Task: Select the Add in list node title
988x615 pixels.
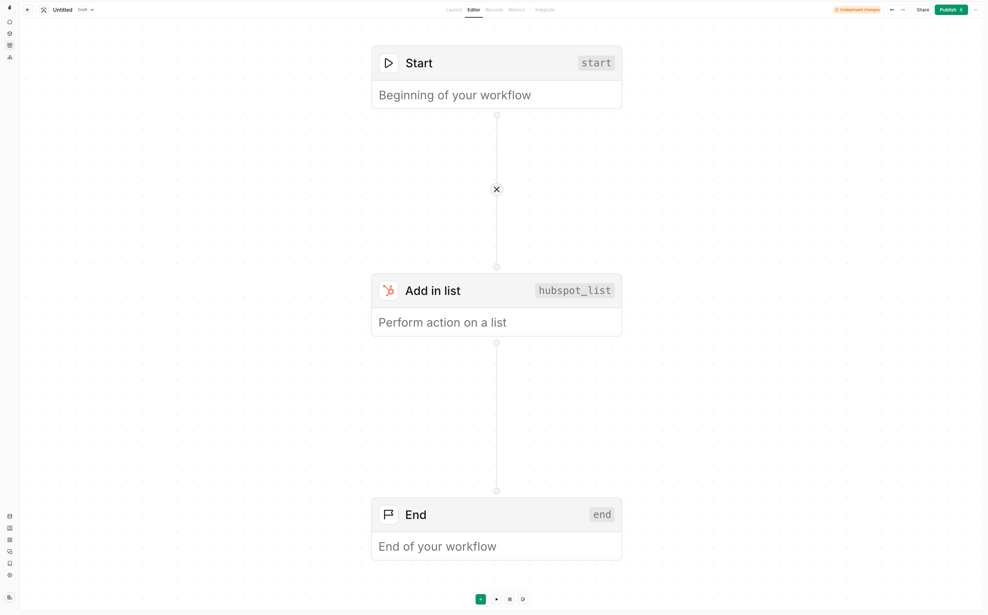Action: [x=433, y=291]
